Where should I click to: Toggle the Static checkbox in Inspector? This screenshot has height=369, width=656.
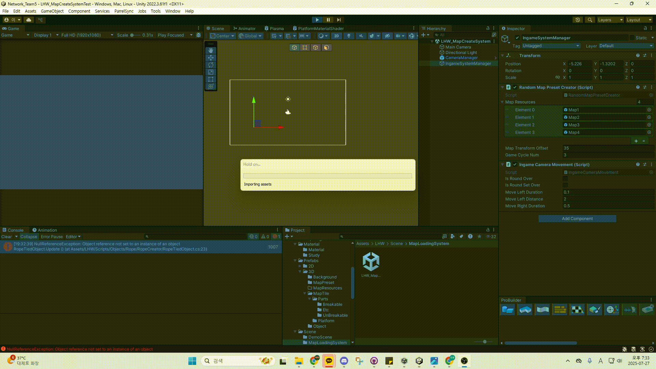632,38
